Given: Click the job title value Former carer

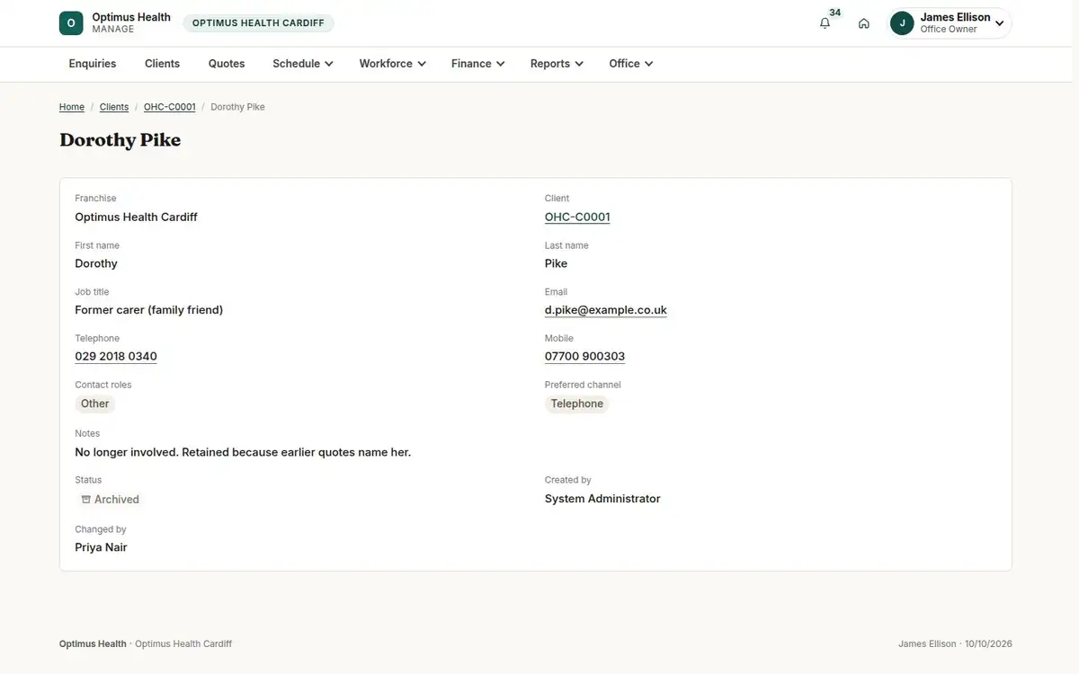Looking at the screenshot, I should (x=149, y=310).
